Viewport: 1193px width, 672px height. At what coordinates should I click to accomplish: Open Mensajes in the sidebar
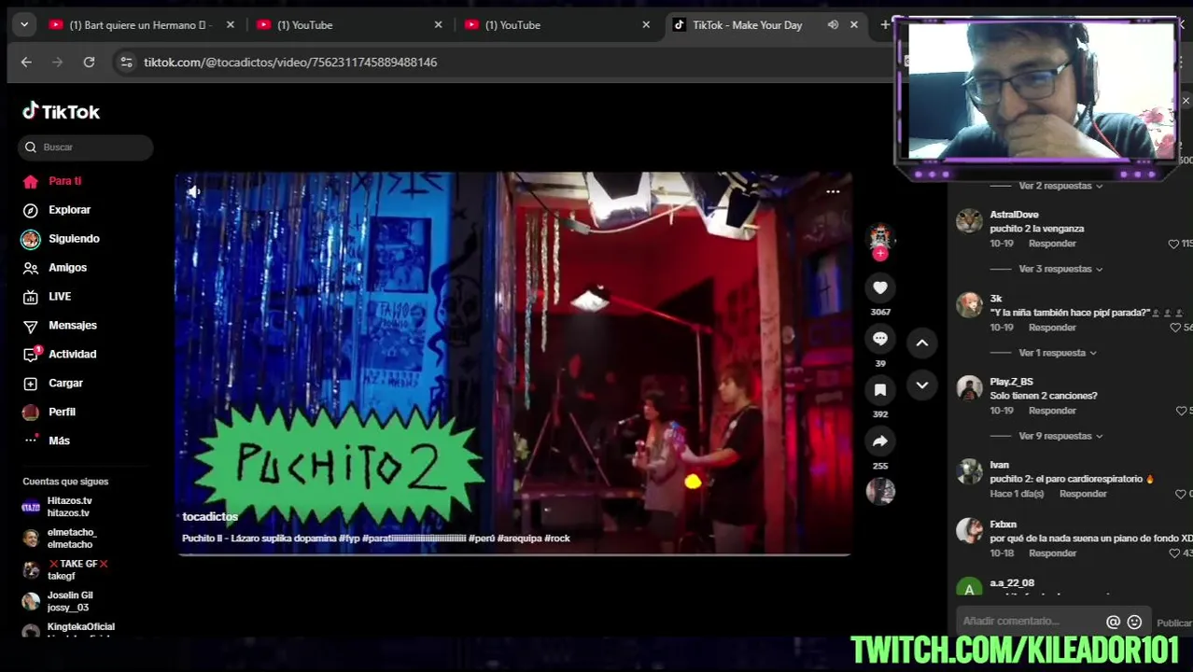[x=60, y=326]
